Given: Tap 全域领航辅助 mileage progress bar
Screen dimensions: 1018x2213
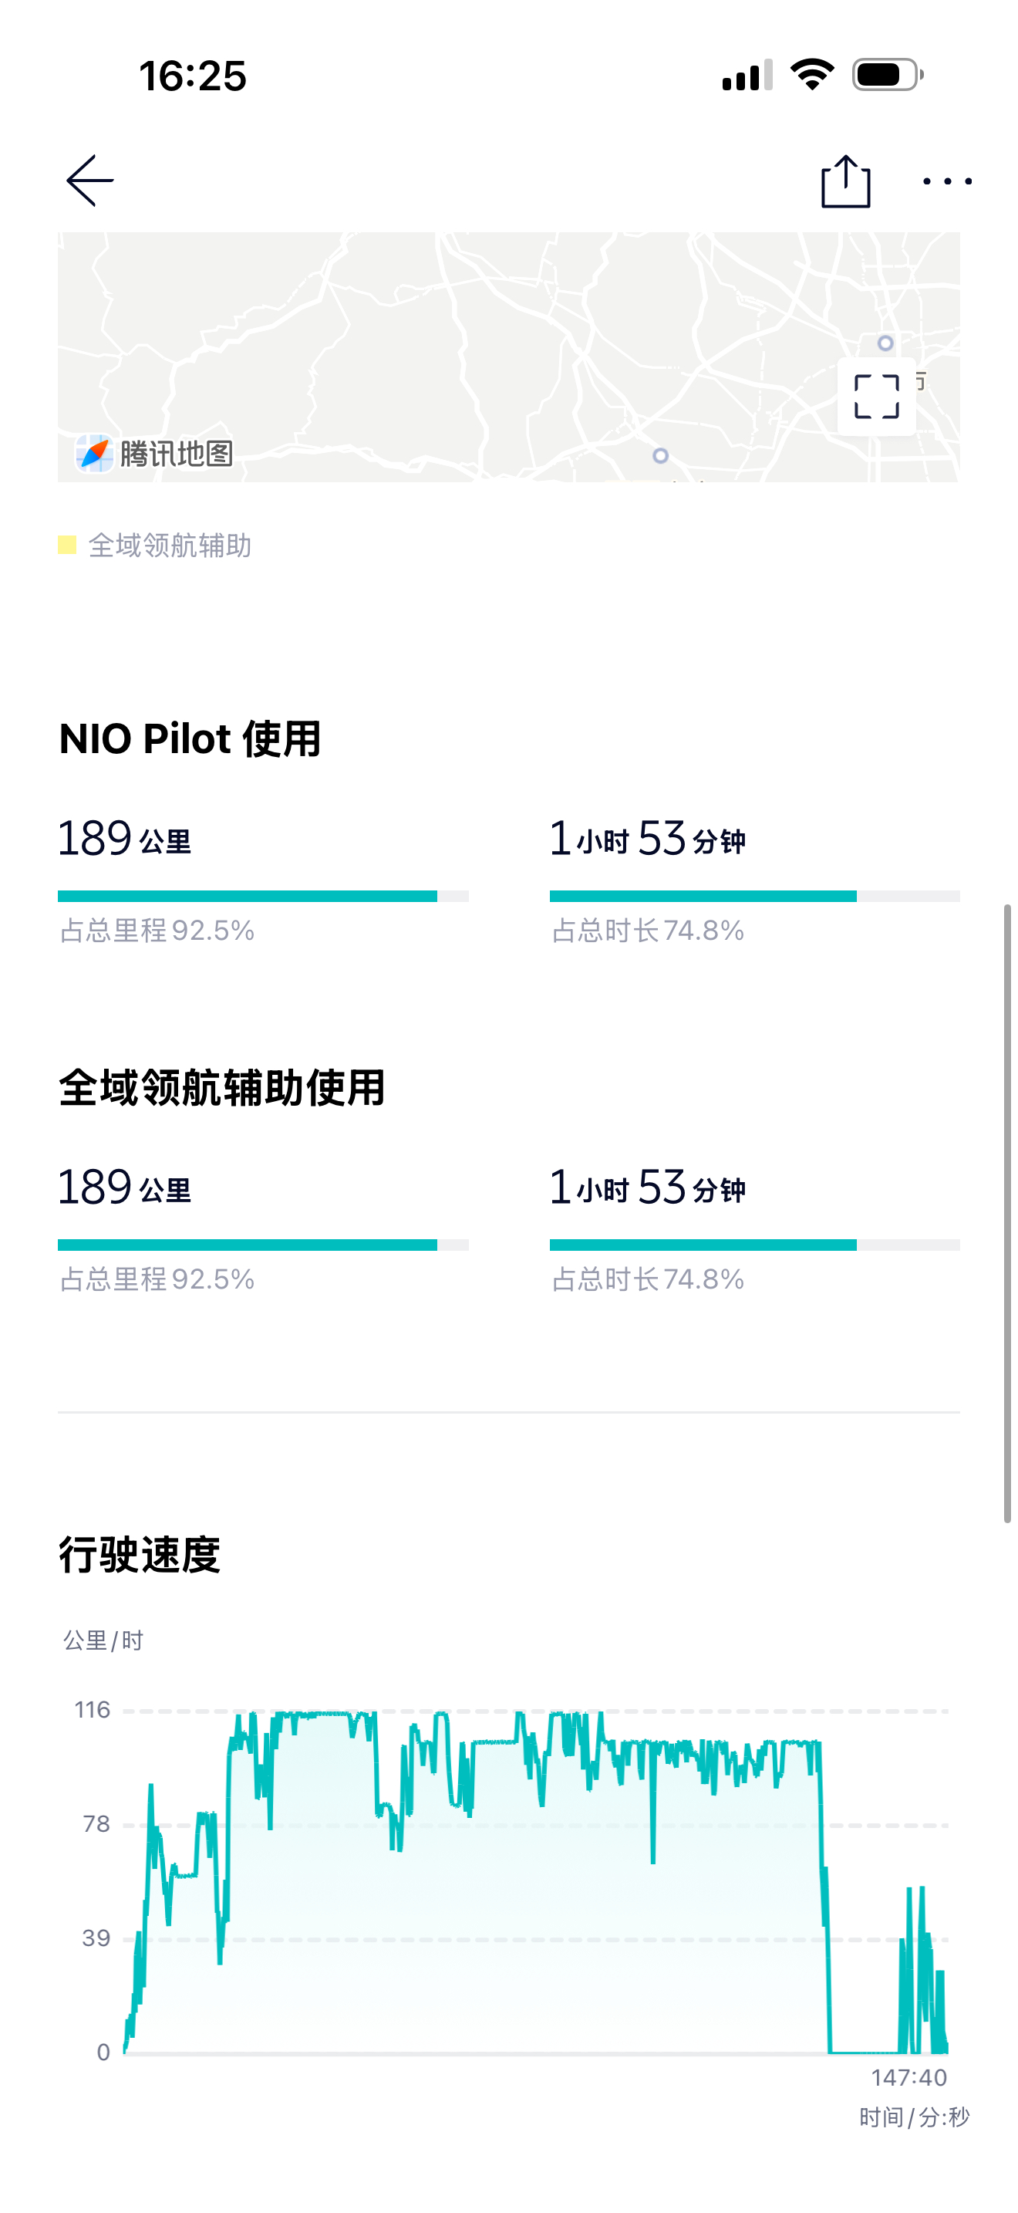Looking at the screenshot, I should click(x=263, y=1245).
